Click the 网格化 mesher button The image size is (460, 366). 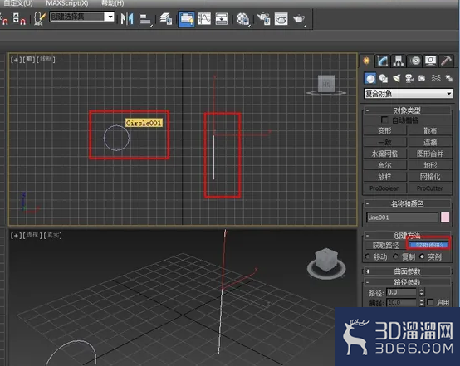(x=430, y=177)
